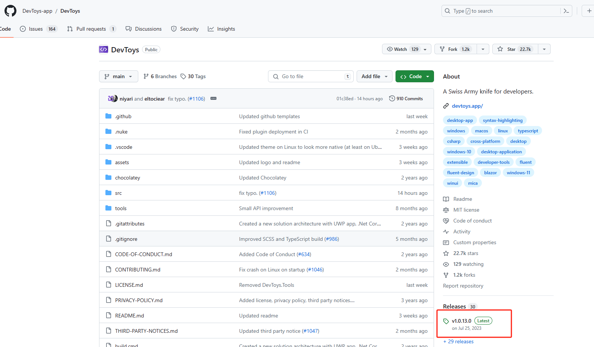Expand commit message ellipsis button
Screen dimensions: 594x347
point(213,98)
